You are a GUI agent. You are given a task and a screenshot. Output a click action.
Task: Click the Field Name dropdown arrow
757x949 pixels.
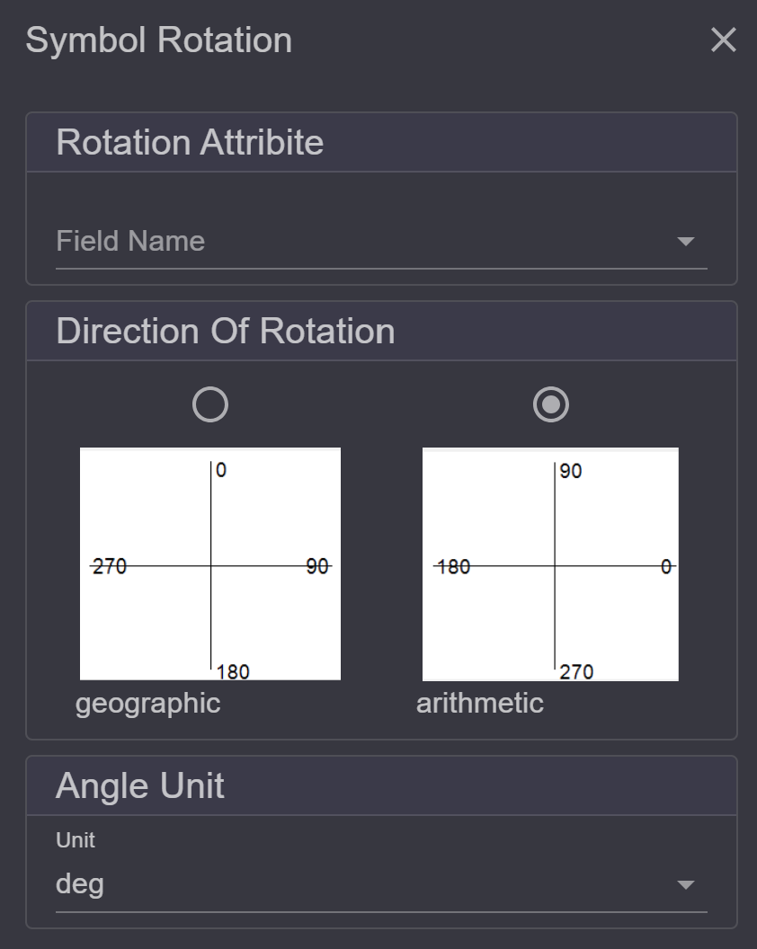[686, 242]
